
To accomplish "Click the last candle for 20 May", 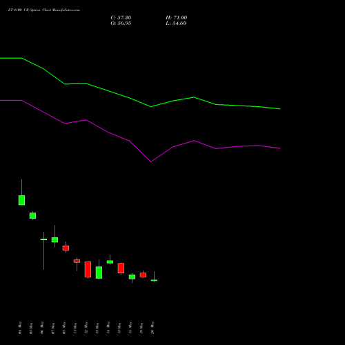I will [x=154, y=280].
